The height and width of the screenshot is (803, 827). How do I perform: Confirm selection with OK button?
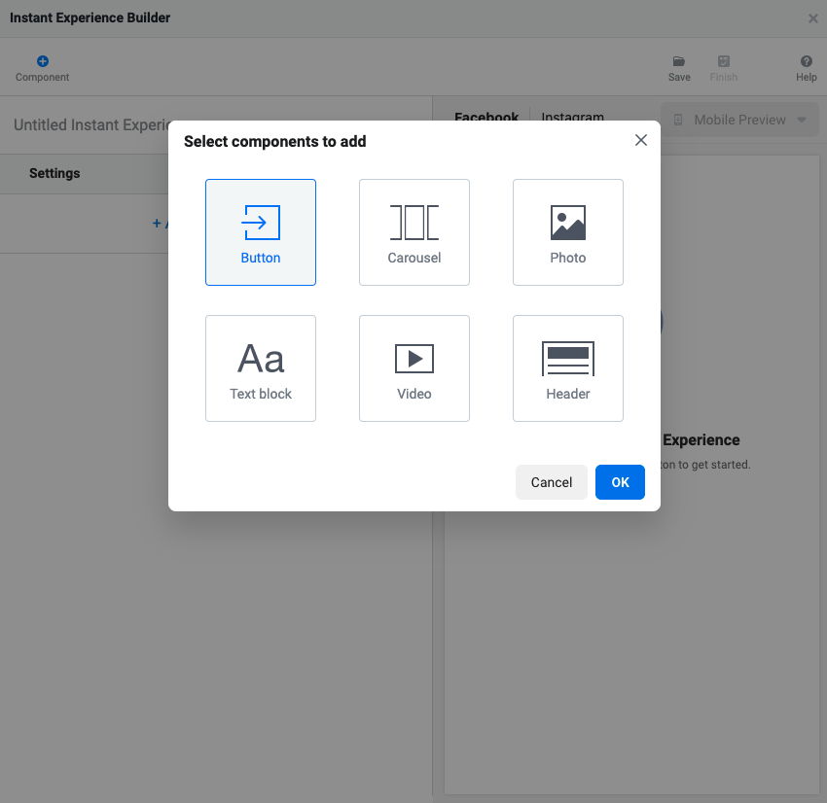point(620,482)
